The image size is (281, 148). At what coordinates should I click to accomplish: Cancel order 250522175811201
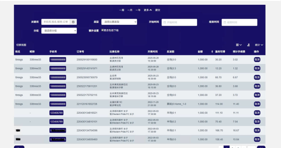tap(257, 86)
